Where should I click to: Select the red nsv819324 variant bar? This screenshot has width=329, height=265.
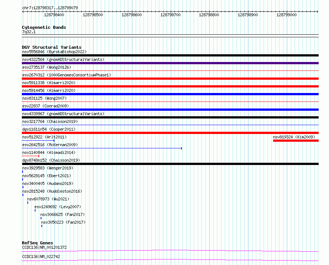click(x=296, y=141)
